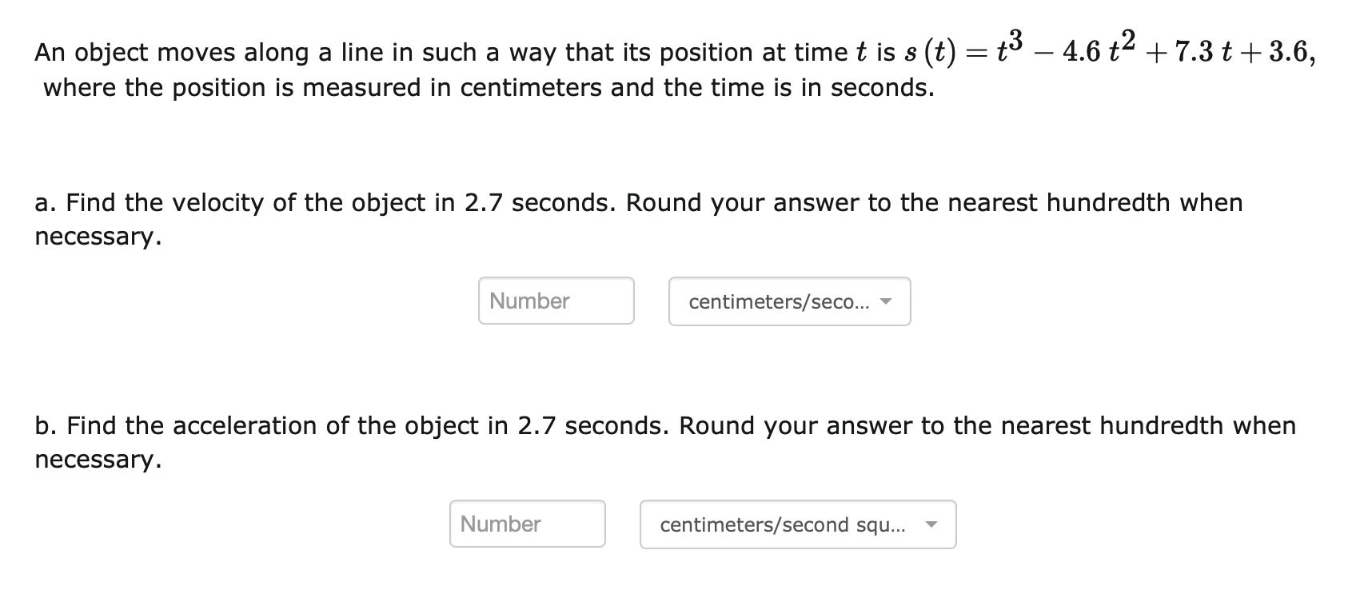Click the acceleration Number input field
Image resolution: width=1364 pixels, height=590 pixels.
tap(528, 524)
